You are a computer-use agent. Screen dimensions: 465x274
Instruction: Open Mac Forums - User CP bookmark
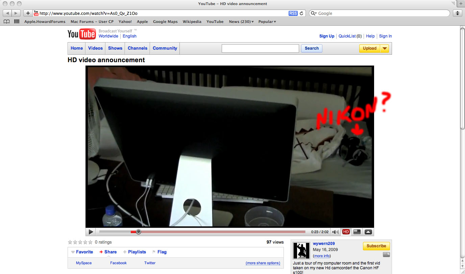tap(92, 22)
